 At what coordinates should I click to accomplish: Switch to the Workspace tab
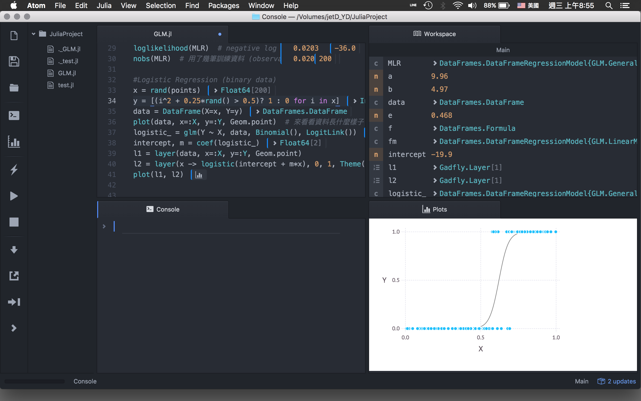click(x=434, y=34)
